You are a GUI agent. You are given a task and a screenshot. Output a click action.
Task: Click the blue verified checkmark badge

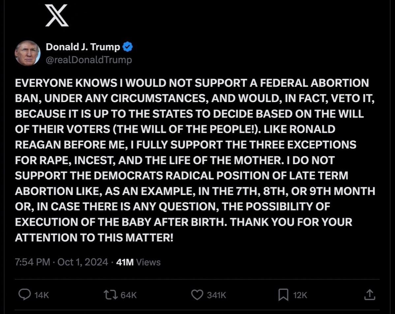(x=128, y=47)
